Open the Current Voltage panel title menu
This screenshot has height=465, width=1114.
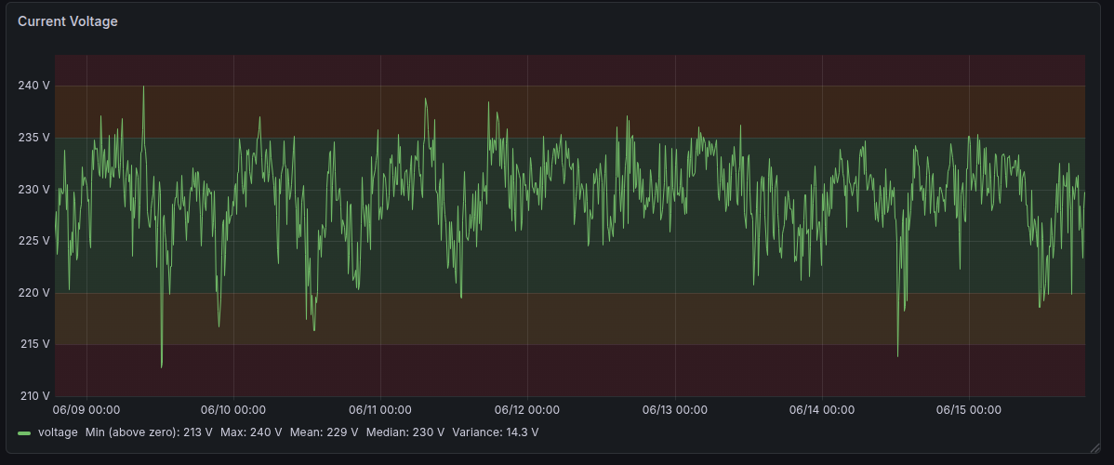click(68, 22)
